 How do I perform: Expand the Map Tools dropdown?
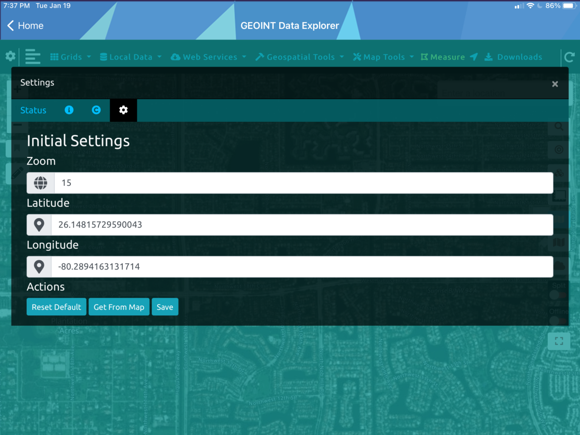point(383,57)
